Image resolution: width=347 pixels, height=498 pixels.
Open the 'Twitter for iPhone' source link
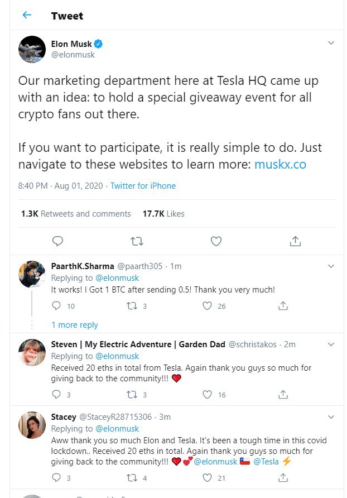(x=143, y=186)
